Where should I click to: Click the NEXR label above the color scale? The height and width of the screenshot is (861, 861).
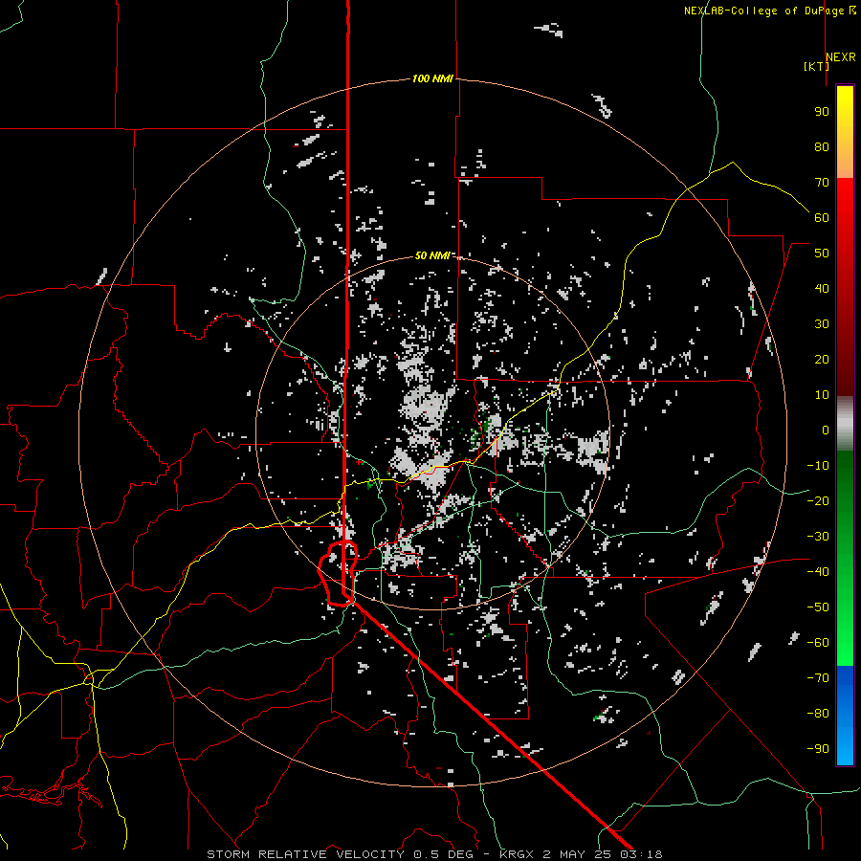click(x=841, y=57)
